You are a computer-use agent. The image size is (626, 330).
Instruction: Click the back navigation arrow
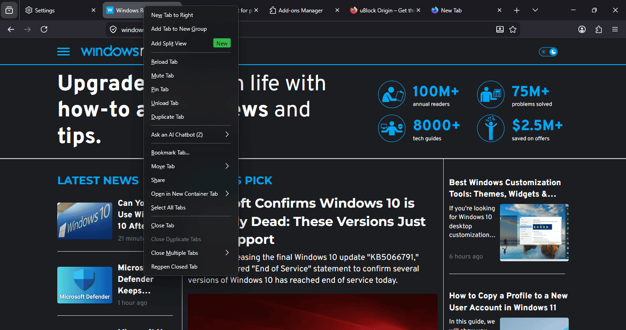point(11,29)
